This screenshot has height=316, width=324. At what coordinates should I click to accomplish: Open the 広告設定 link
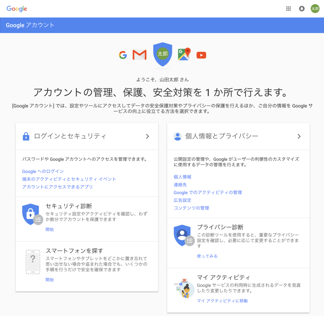[183, 200]
